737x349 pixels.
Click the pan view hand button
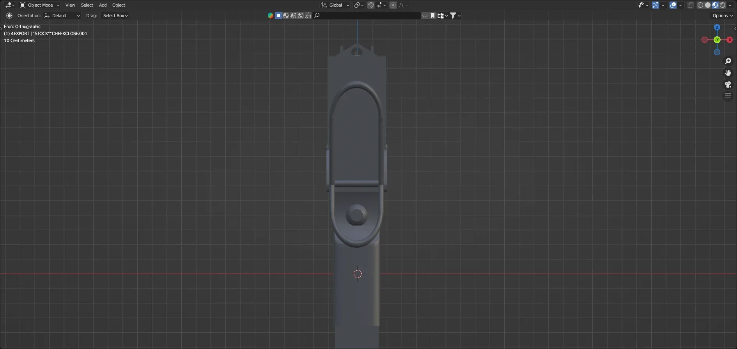point(728,73)
